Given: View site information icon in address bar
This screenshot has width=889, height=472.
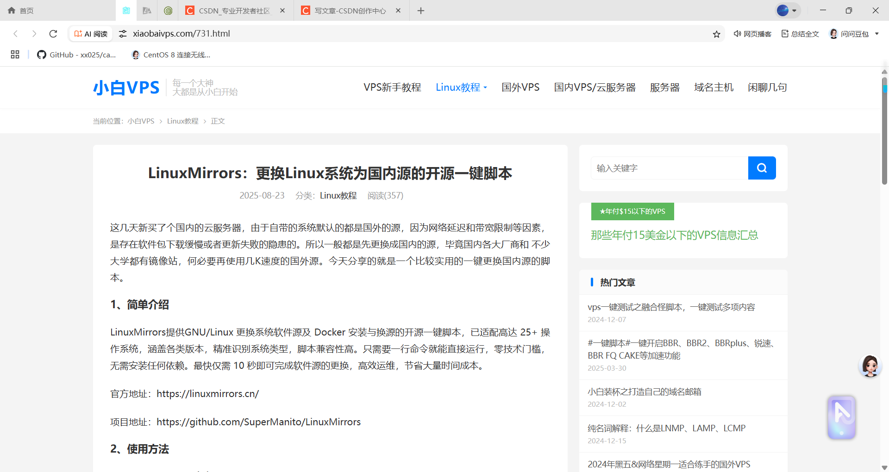Looking at the screenshot, I should click(x=123, y=34).
